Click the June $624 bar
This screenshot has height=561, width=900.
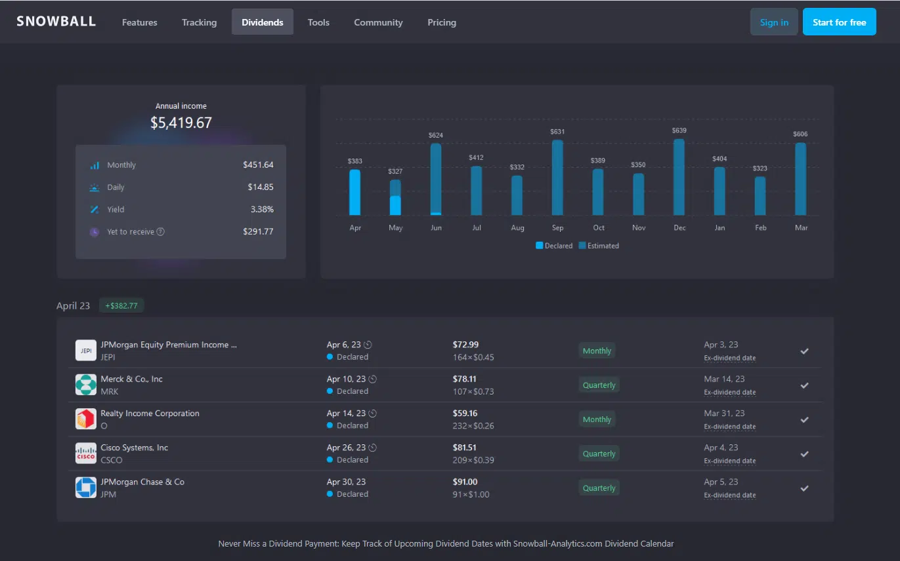tap(436, 179)
